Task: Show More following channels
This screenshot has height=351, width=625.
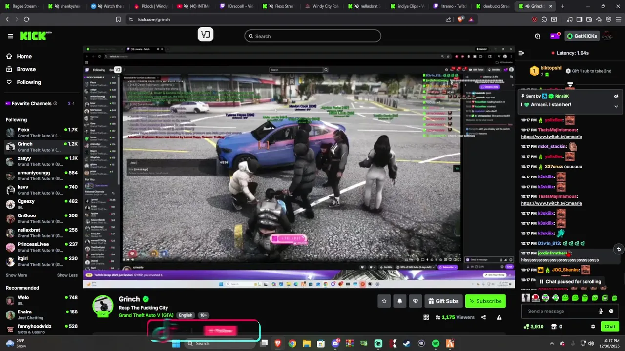Action: tap(17, 275)
